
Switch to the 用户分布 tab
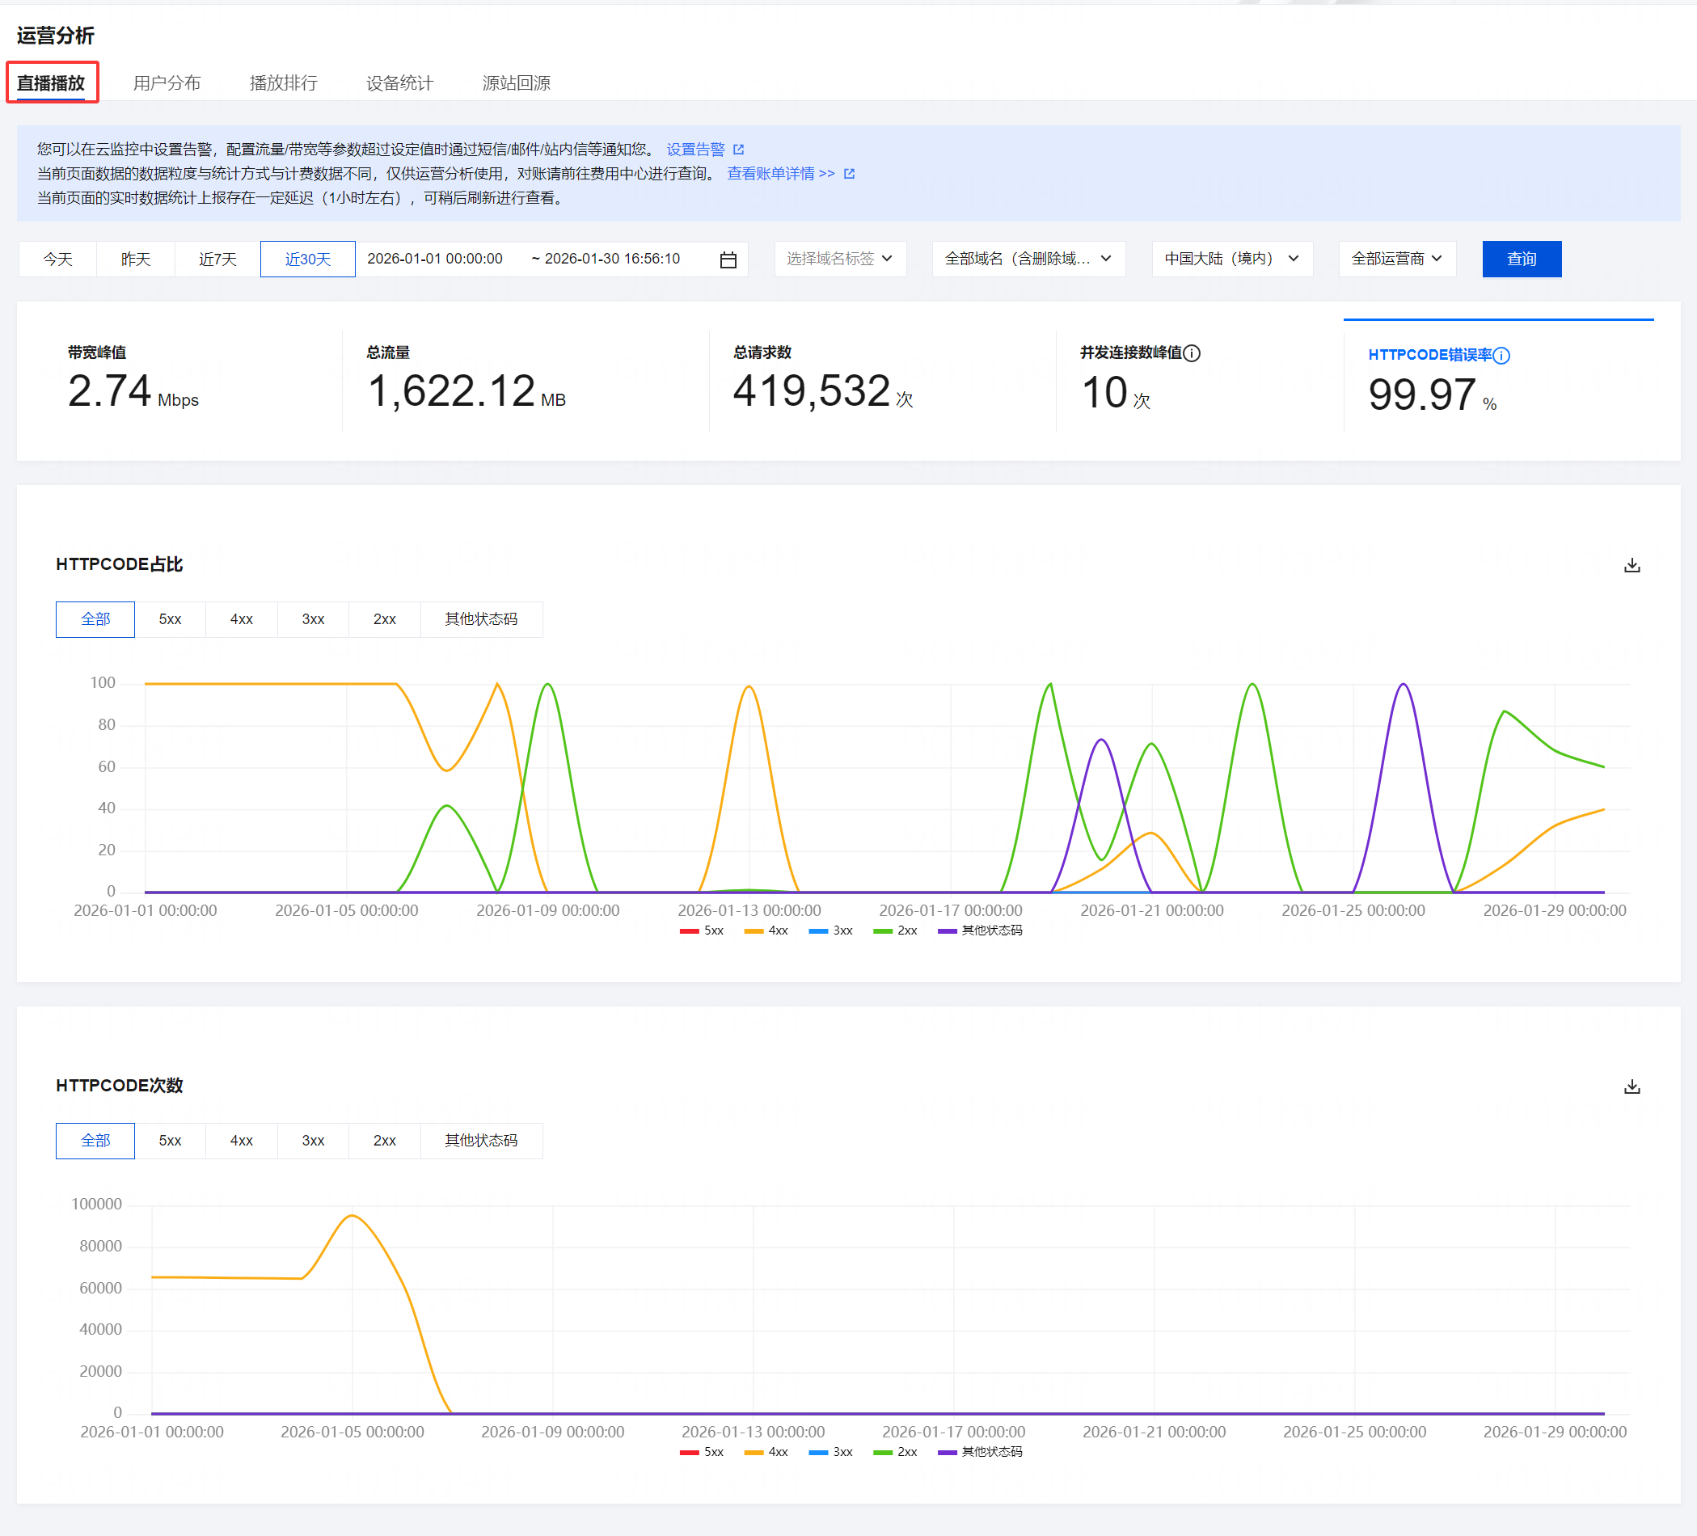click(167, 83)
